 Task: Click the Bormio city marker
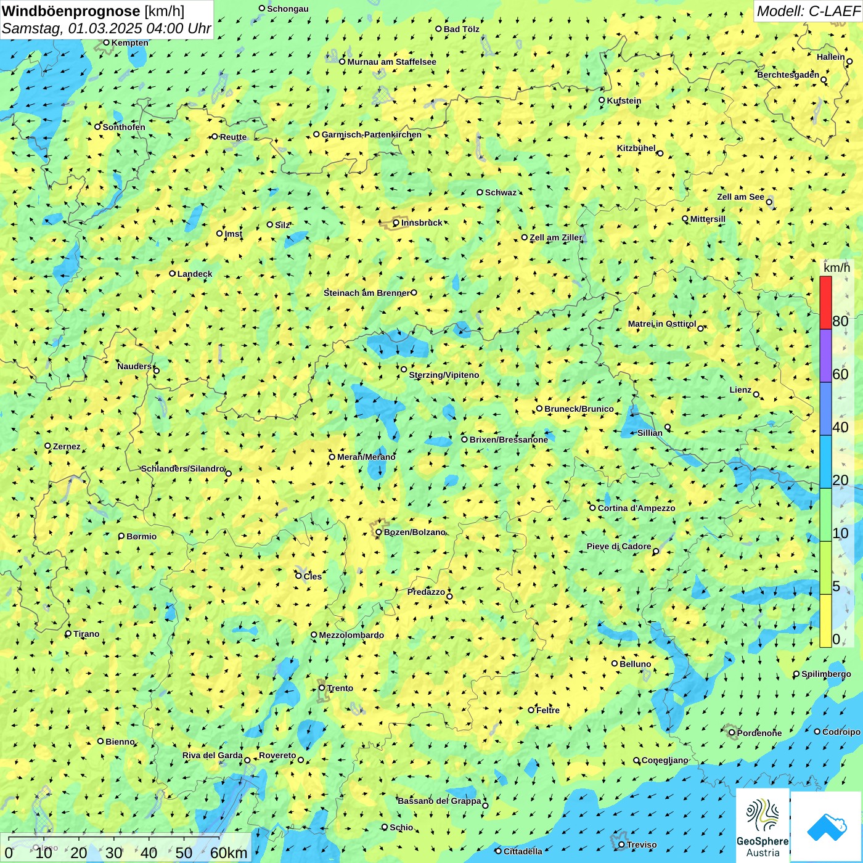tap(121, 536)
